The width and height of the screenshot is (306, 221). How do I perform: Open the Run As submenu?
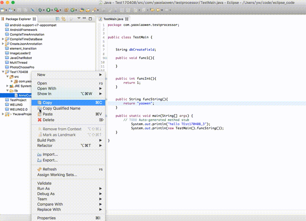[68, 189]
